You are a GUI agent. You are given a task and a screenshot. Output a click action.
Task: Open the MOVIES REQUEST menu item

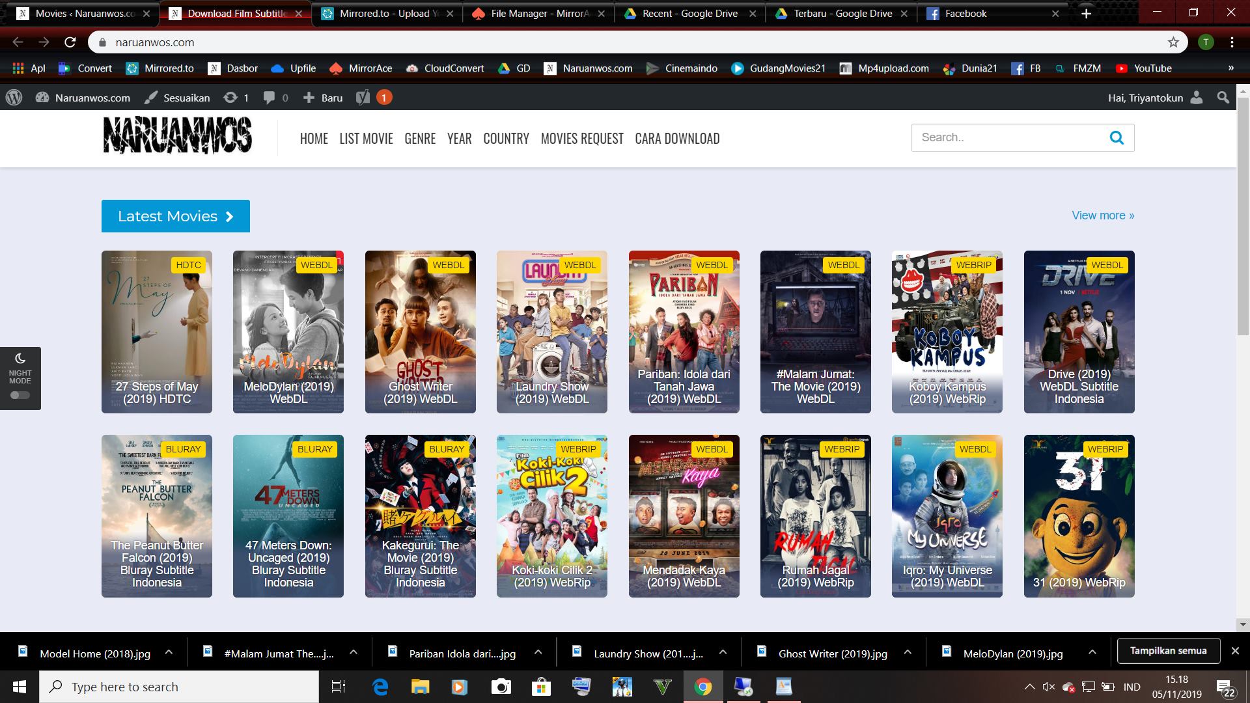582,139
